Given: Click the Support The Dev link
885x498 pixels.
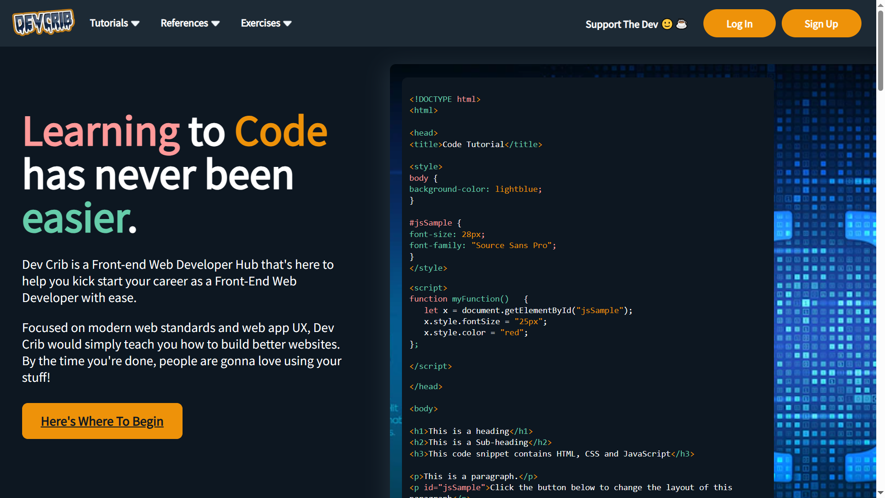Looking at the screenshot, I should [x=636, y=24].
